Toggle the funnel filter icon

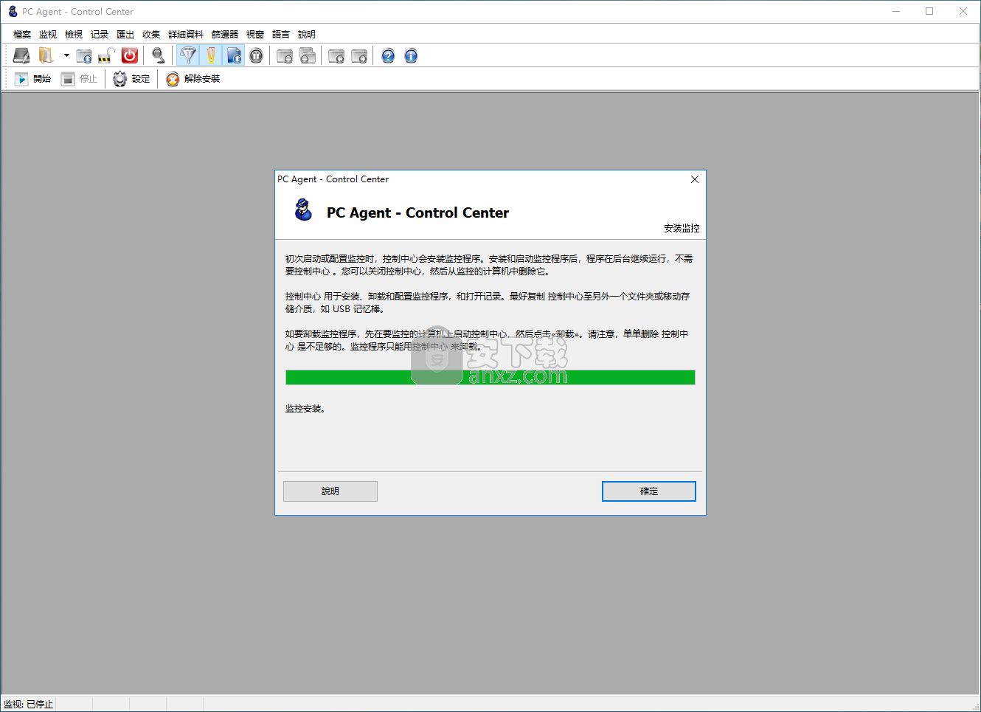(x=188, y=55)
